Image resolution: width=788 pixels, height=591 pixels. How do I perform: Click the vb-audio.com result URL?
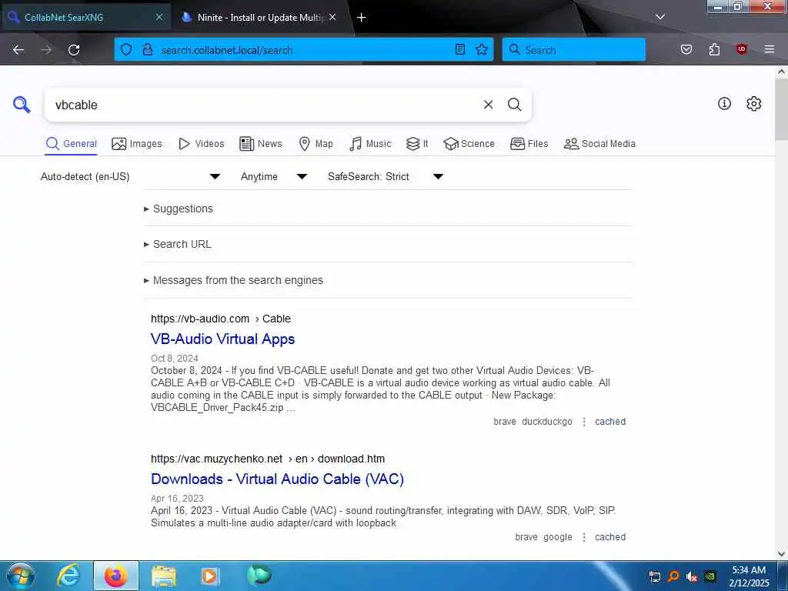[221, 319]
